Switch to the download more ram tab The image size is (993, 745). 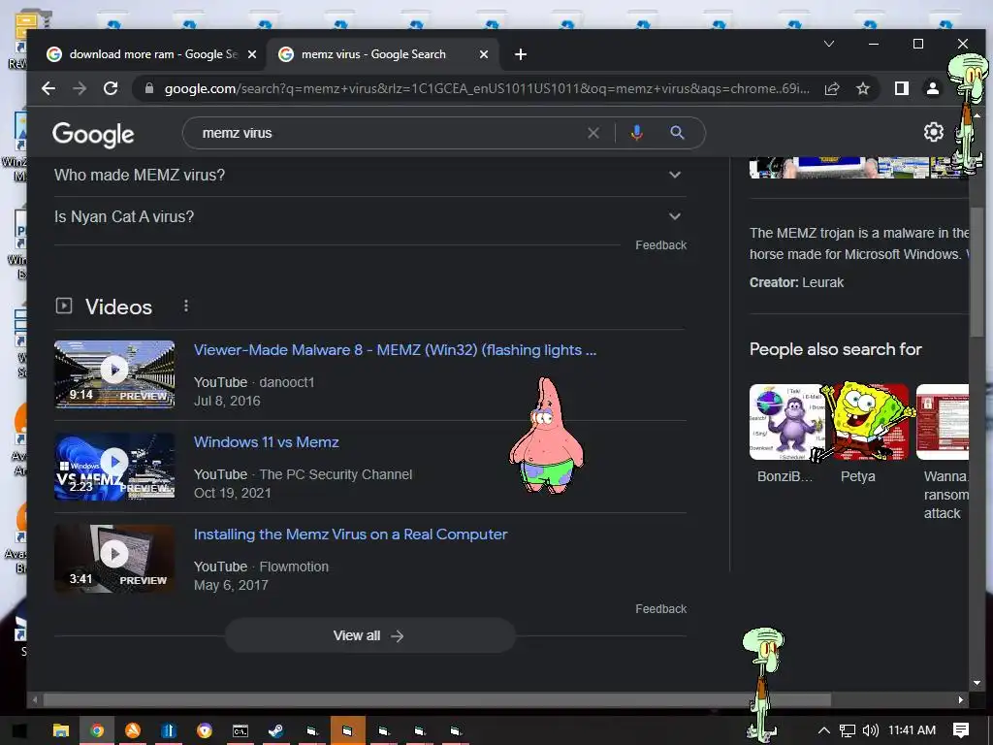click(x=152, y=54)
